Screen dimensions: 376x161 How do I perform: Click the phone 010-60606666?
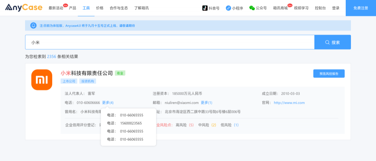tap(88, 103)
